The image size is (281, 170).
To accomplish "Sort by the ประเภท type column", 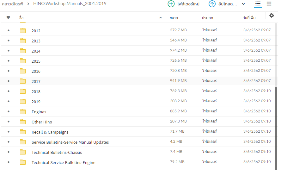I will coord(208,18).
